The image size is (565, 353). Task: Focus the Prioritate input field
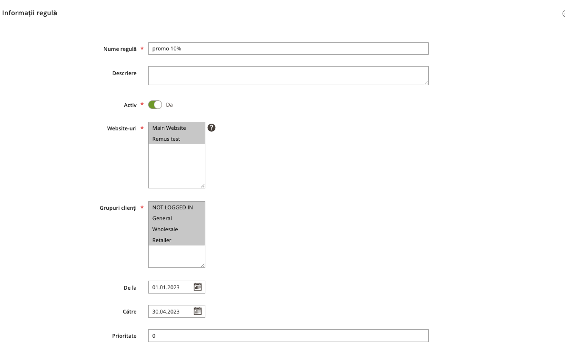click(288, 336)
